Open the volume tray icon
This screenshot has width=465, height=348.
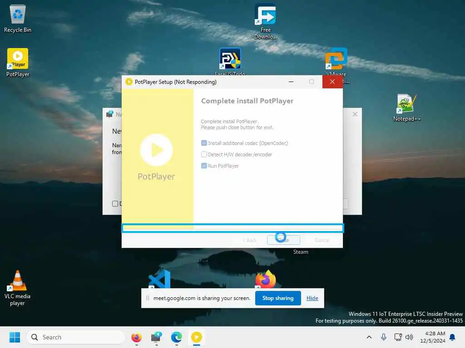tap(409, 337)
